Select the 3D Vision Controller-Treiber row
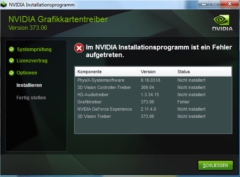240x177 pixels. click(x=153, y=87)
